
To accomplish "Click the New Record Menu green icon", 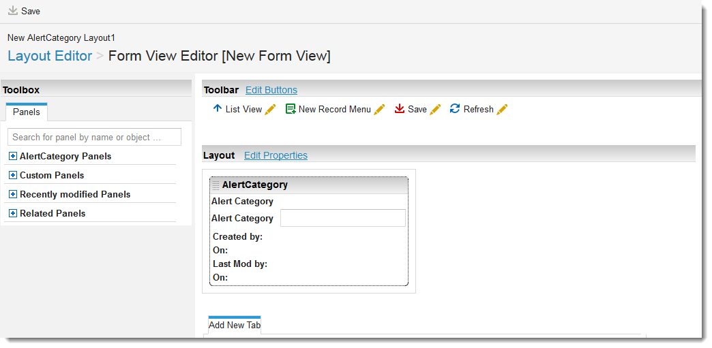I will (291, 109).
